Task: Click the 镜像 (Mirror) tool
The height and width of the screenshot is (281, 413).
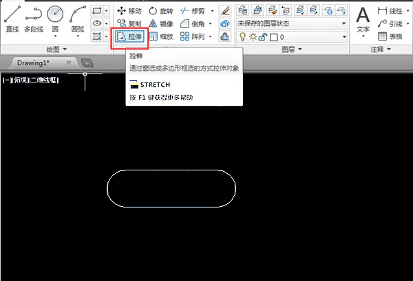Action: pos(160,23)
